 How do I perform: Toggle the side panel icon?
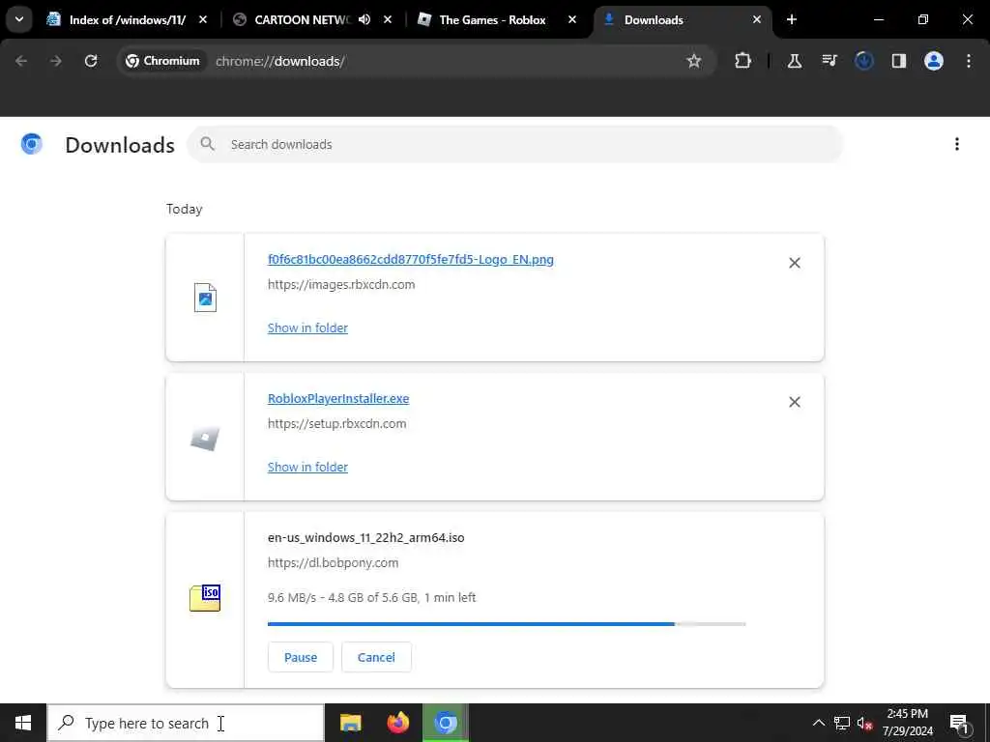(x=898, y=61)
